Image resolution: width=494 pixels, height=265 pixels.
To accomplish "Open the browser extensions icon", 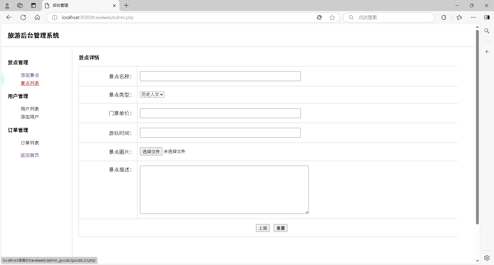I will [x=444, y=17].
